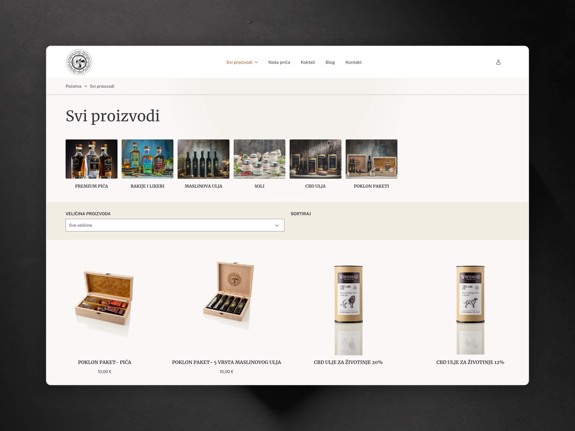Open the user account icon
Image resolution: width=575 pixels, height=431 pixels.
click(498, 62)
